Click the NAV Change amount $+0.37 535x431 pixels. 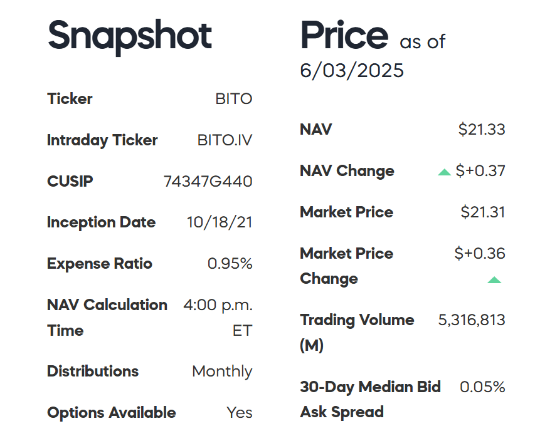tap(480, 171)
